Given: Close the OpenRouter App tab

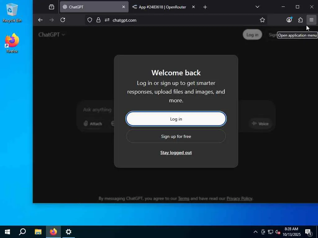Looking at the screenshot, I should 193,7.
